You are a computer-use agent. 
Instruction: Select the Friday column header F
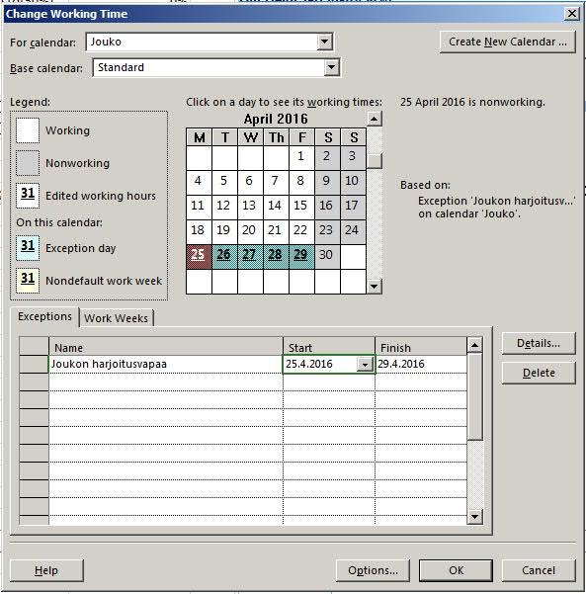pyautogui.click(x=302, y=137)
